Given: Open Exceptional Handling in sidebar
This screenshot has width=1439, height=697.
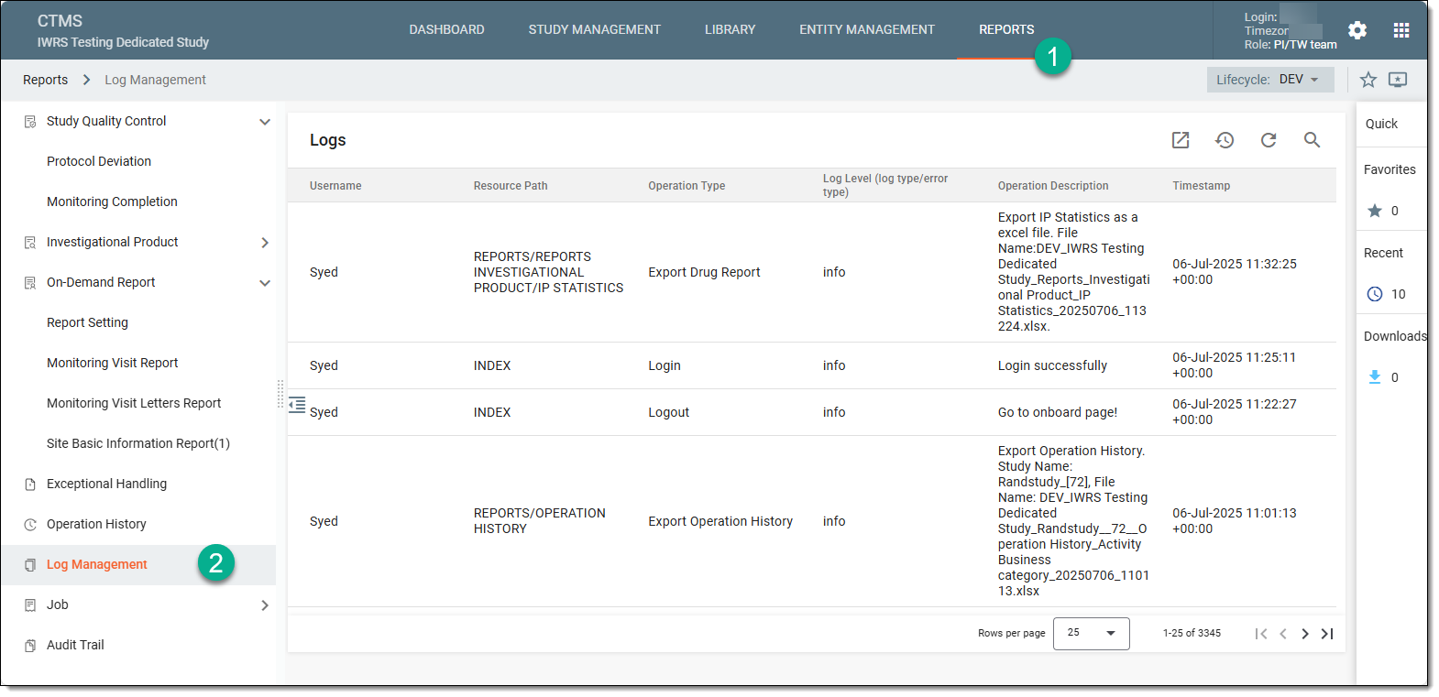Looking at the screenshot, I should tap(106, 484).
